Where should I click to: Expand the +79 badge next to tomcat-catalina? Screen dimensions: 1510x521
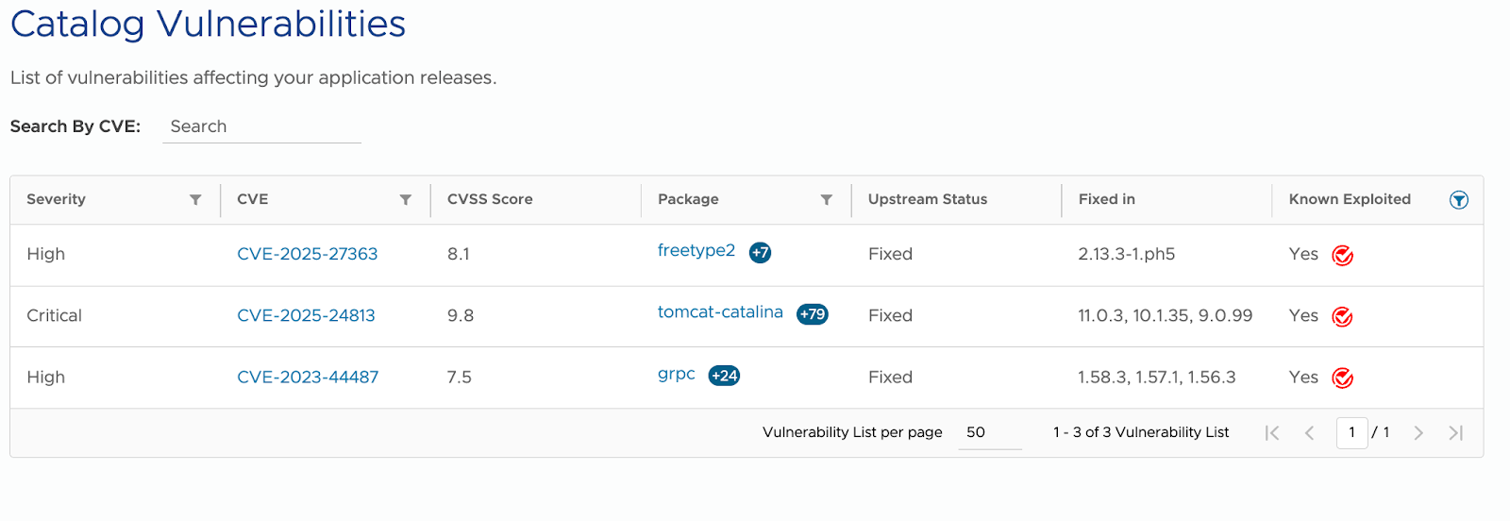(813, 314)
